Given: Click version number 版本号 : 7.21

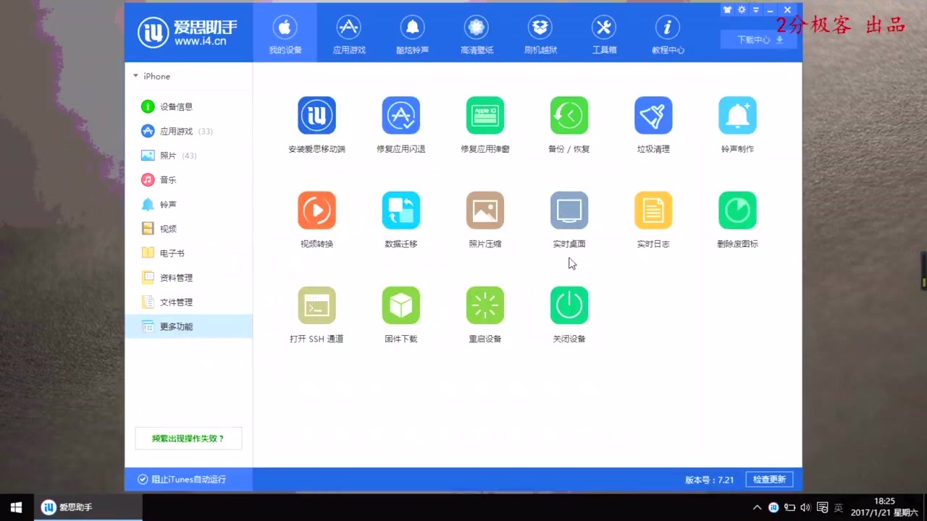Looking at the screenshot, I should pyautogui.click(x=710, y=480).
